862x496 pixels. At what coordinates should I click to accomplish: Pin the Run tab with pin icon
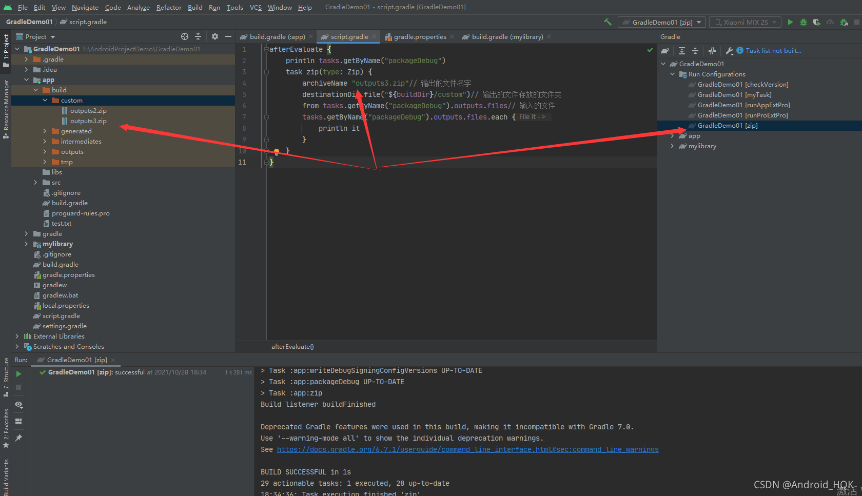(18, 438)
